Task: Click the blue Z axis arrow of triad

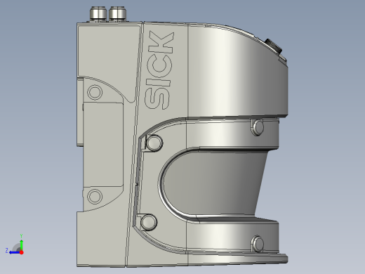Action: pos(15,252)
